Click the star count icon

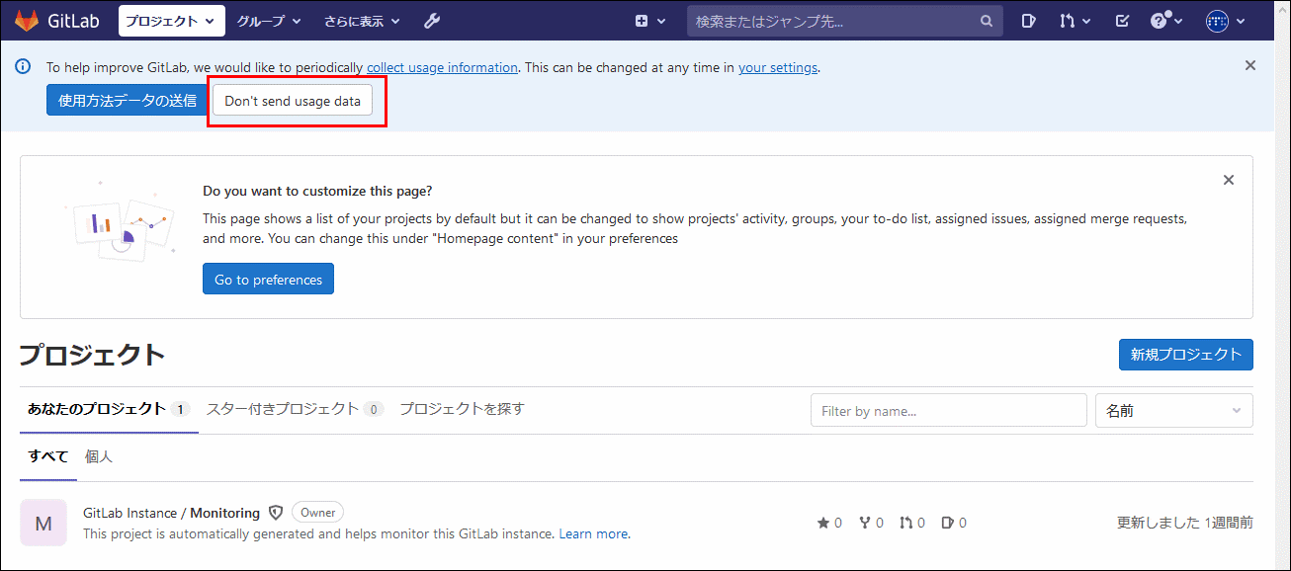click(x=823, y=523)
